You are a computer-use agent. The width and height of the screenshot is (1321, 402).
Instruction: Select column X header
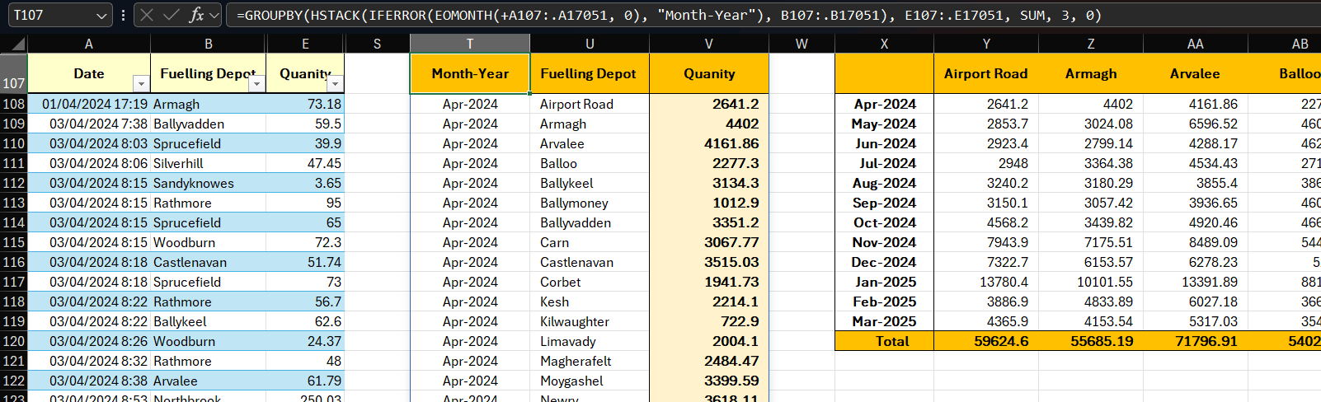[x=884, y=44]
